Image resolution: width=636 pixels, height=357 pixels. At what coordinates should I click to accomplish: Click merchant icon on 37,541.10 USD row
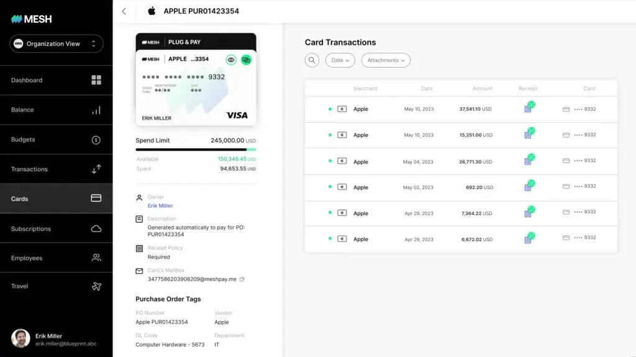click(342, 109)
